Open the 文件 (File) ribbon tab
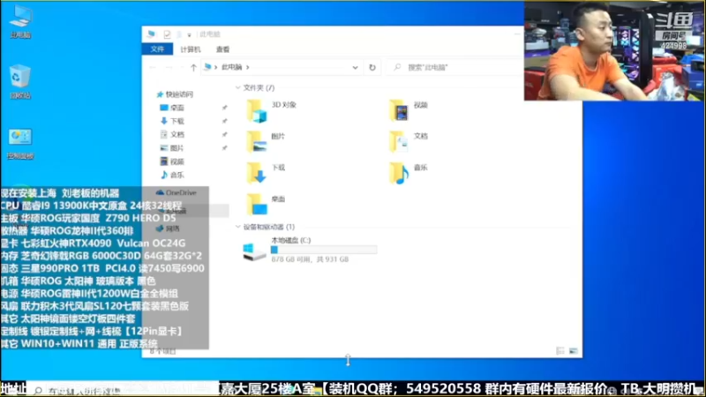 point(157,49)
